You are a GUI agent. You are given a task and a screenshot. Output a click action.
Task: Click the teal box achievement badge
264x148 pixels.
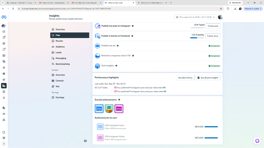(x=109, y=109)
